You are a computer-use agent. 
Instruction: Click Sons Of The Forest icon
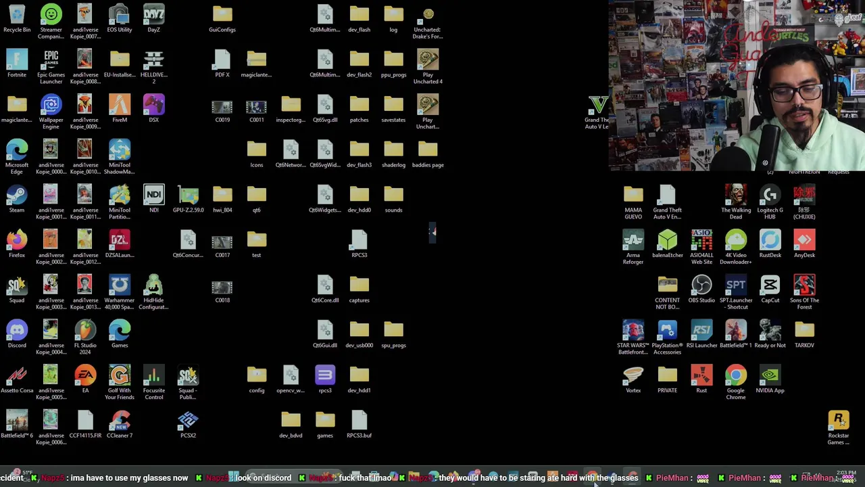pyautogui.click(x=804, y=292)
